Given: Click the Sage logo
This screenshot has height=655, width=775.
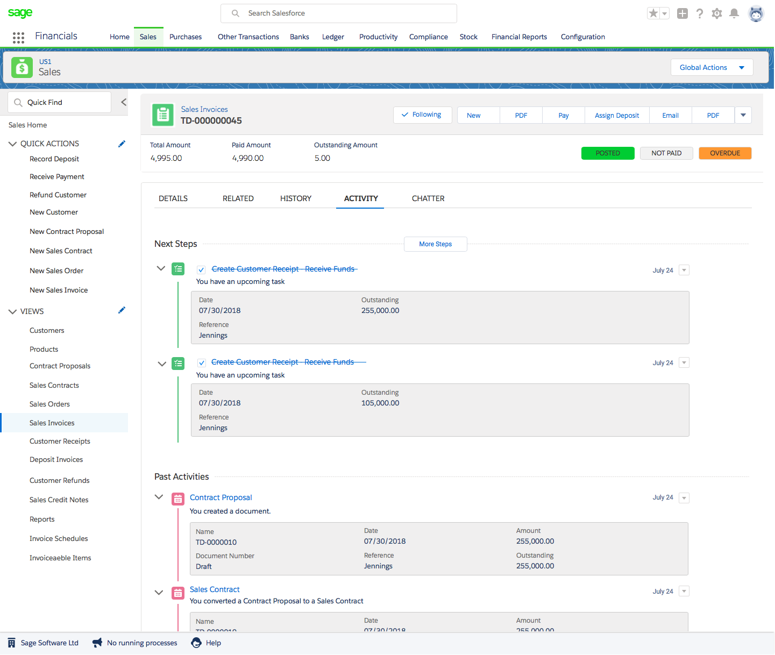Looking at the screenshot, I should pos(20,13).
